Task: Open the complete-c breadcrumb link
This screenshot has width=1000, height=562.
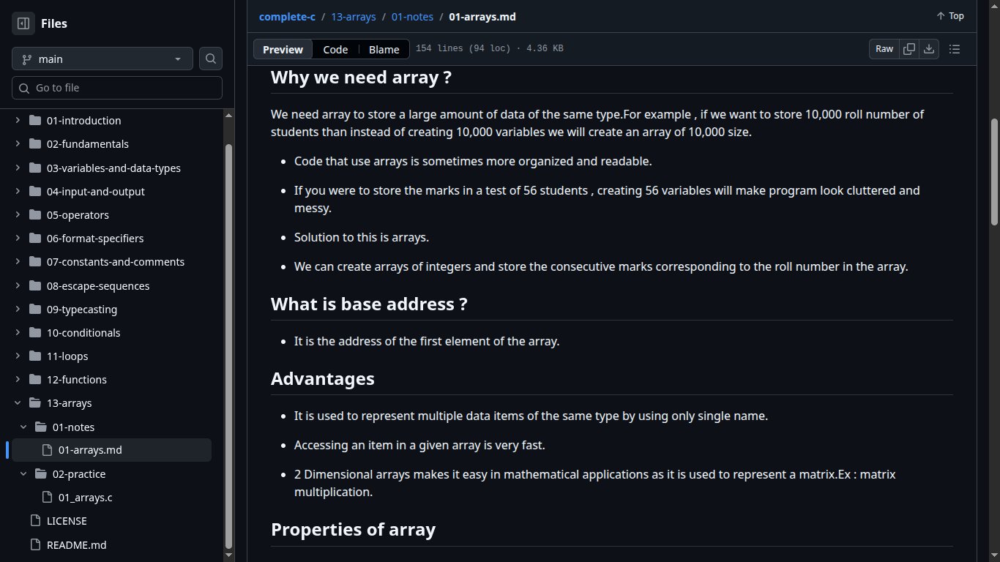Action: pos(287,16)
